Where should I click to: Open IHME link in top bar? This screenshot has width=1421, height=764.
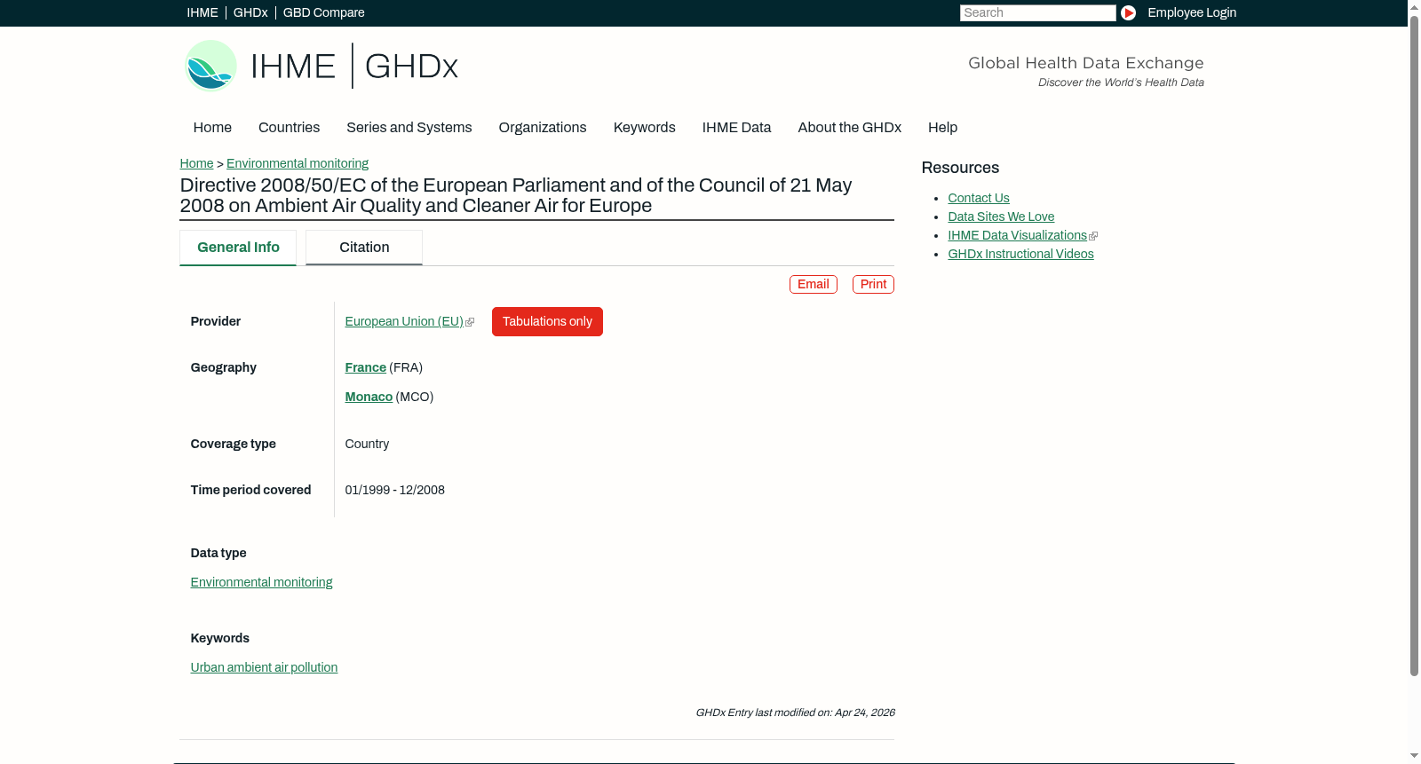tap(202, 12)
